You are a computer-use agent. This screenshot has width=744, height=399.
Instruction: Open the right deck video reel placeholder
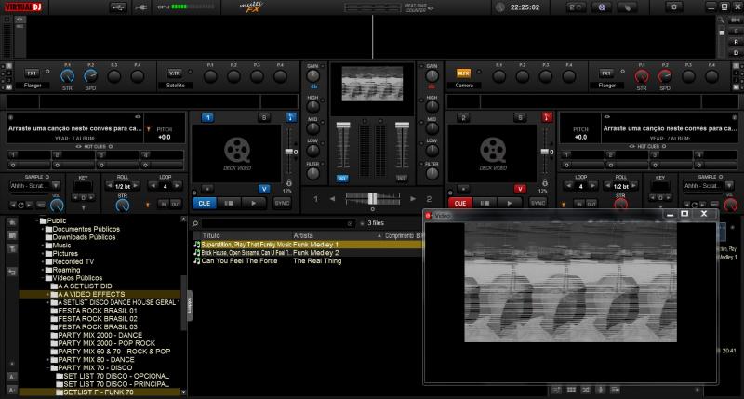pos(493,153)
